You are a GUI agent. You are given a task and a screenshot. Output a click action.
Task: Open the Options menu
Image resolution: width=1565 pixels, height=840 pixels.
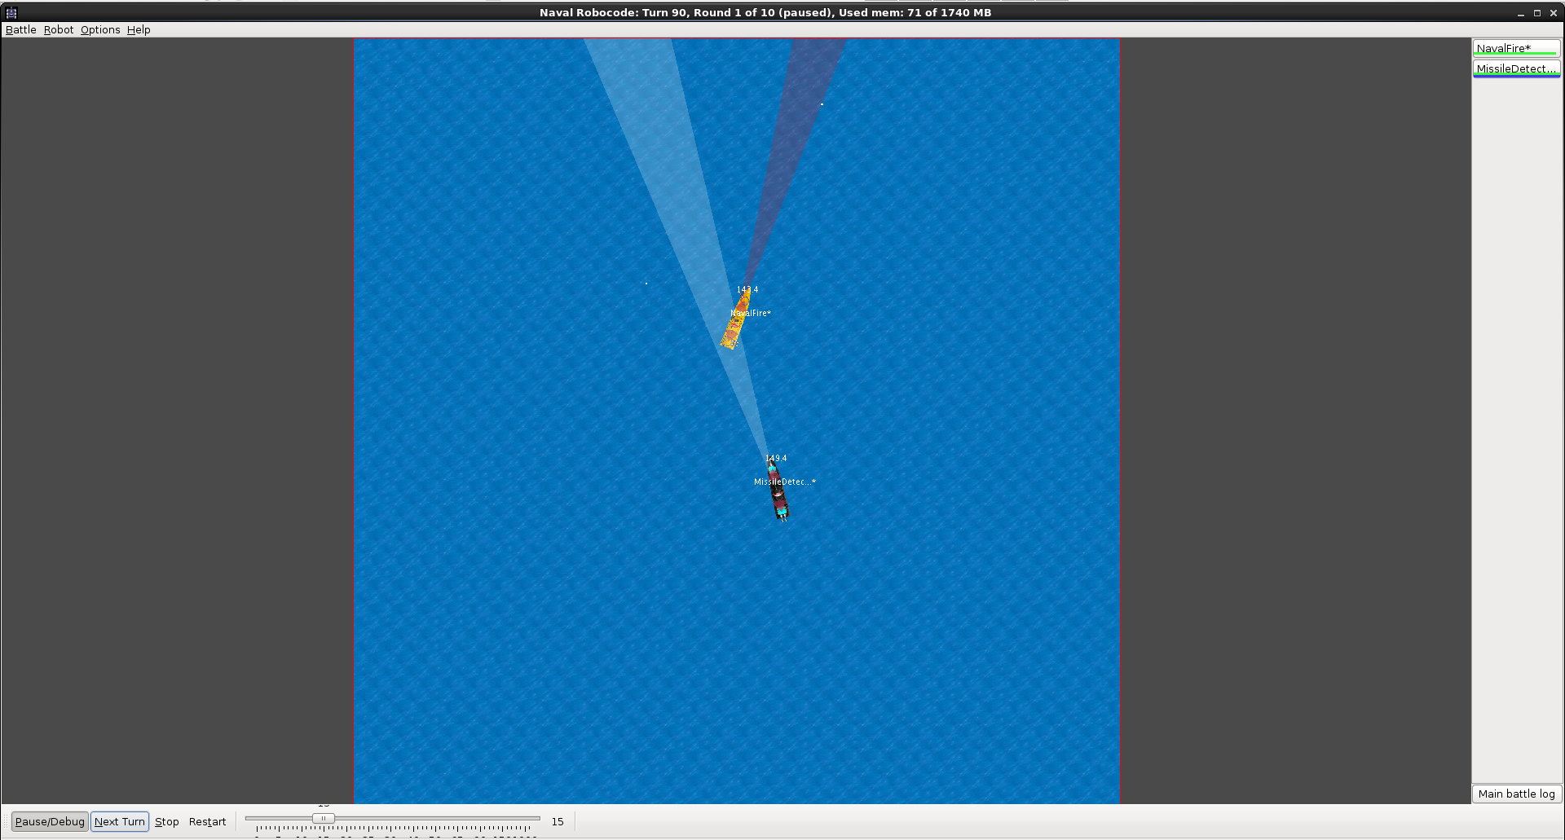coord(99,29)
